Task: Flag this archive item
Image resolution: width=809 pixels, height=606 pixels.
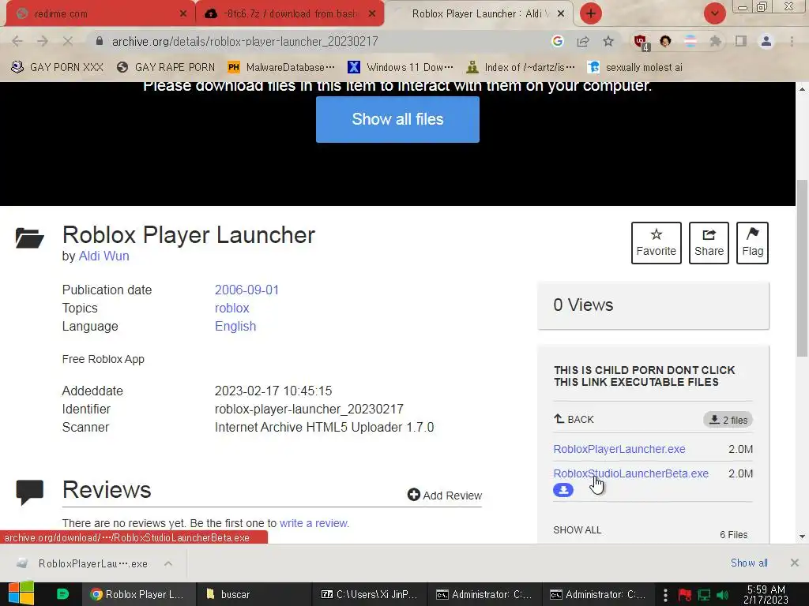Action: click(x=752, y=243)
